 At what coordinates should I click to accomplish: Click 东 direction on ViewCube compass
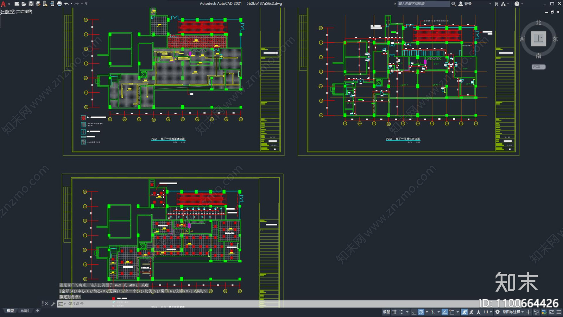555,39
